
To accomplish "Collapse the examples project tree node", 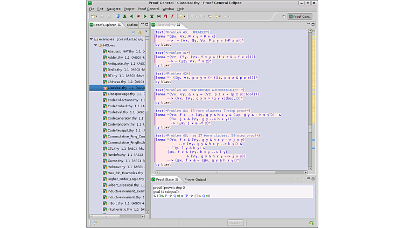I will coord(91,39).
